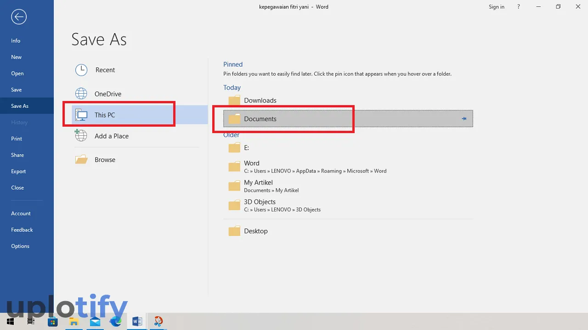Launch Microsoft Edge from the taskbar

pos(116,321)
